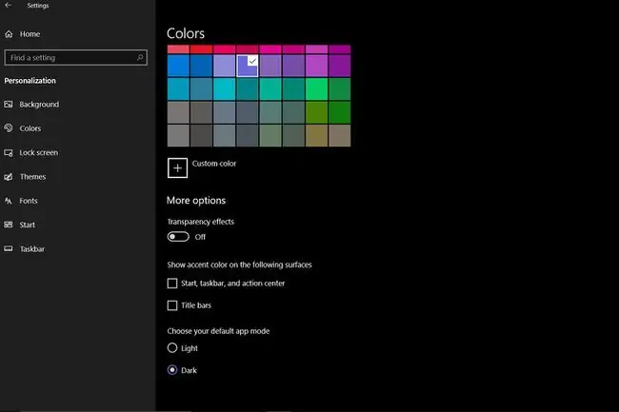Viewport: 619px width, 412px height.
Task: Click the Themes brush icon
Action: coord(9,177)
